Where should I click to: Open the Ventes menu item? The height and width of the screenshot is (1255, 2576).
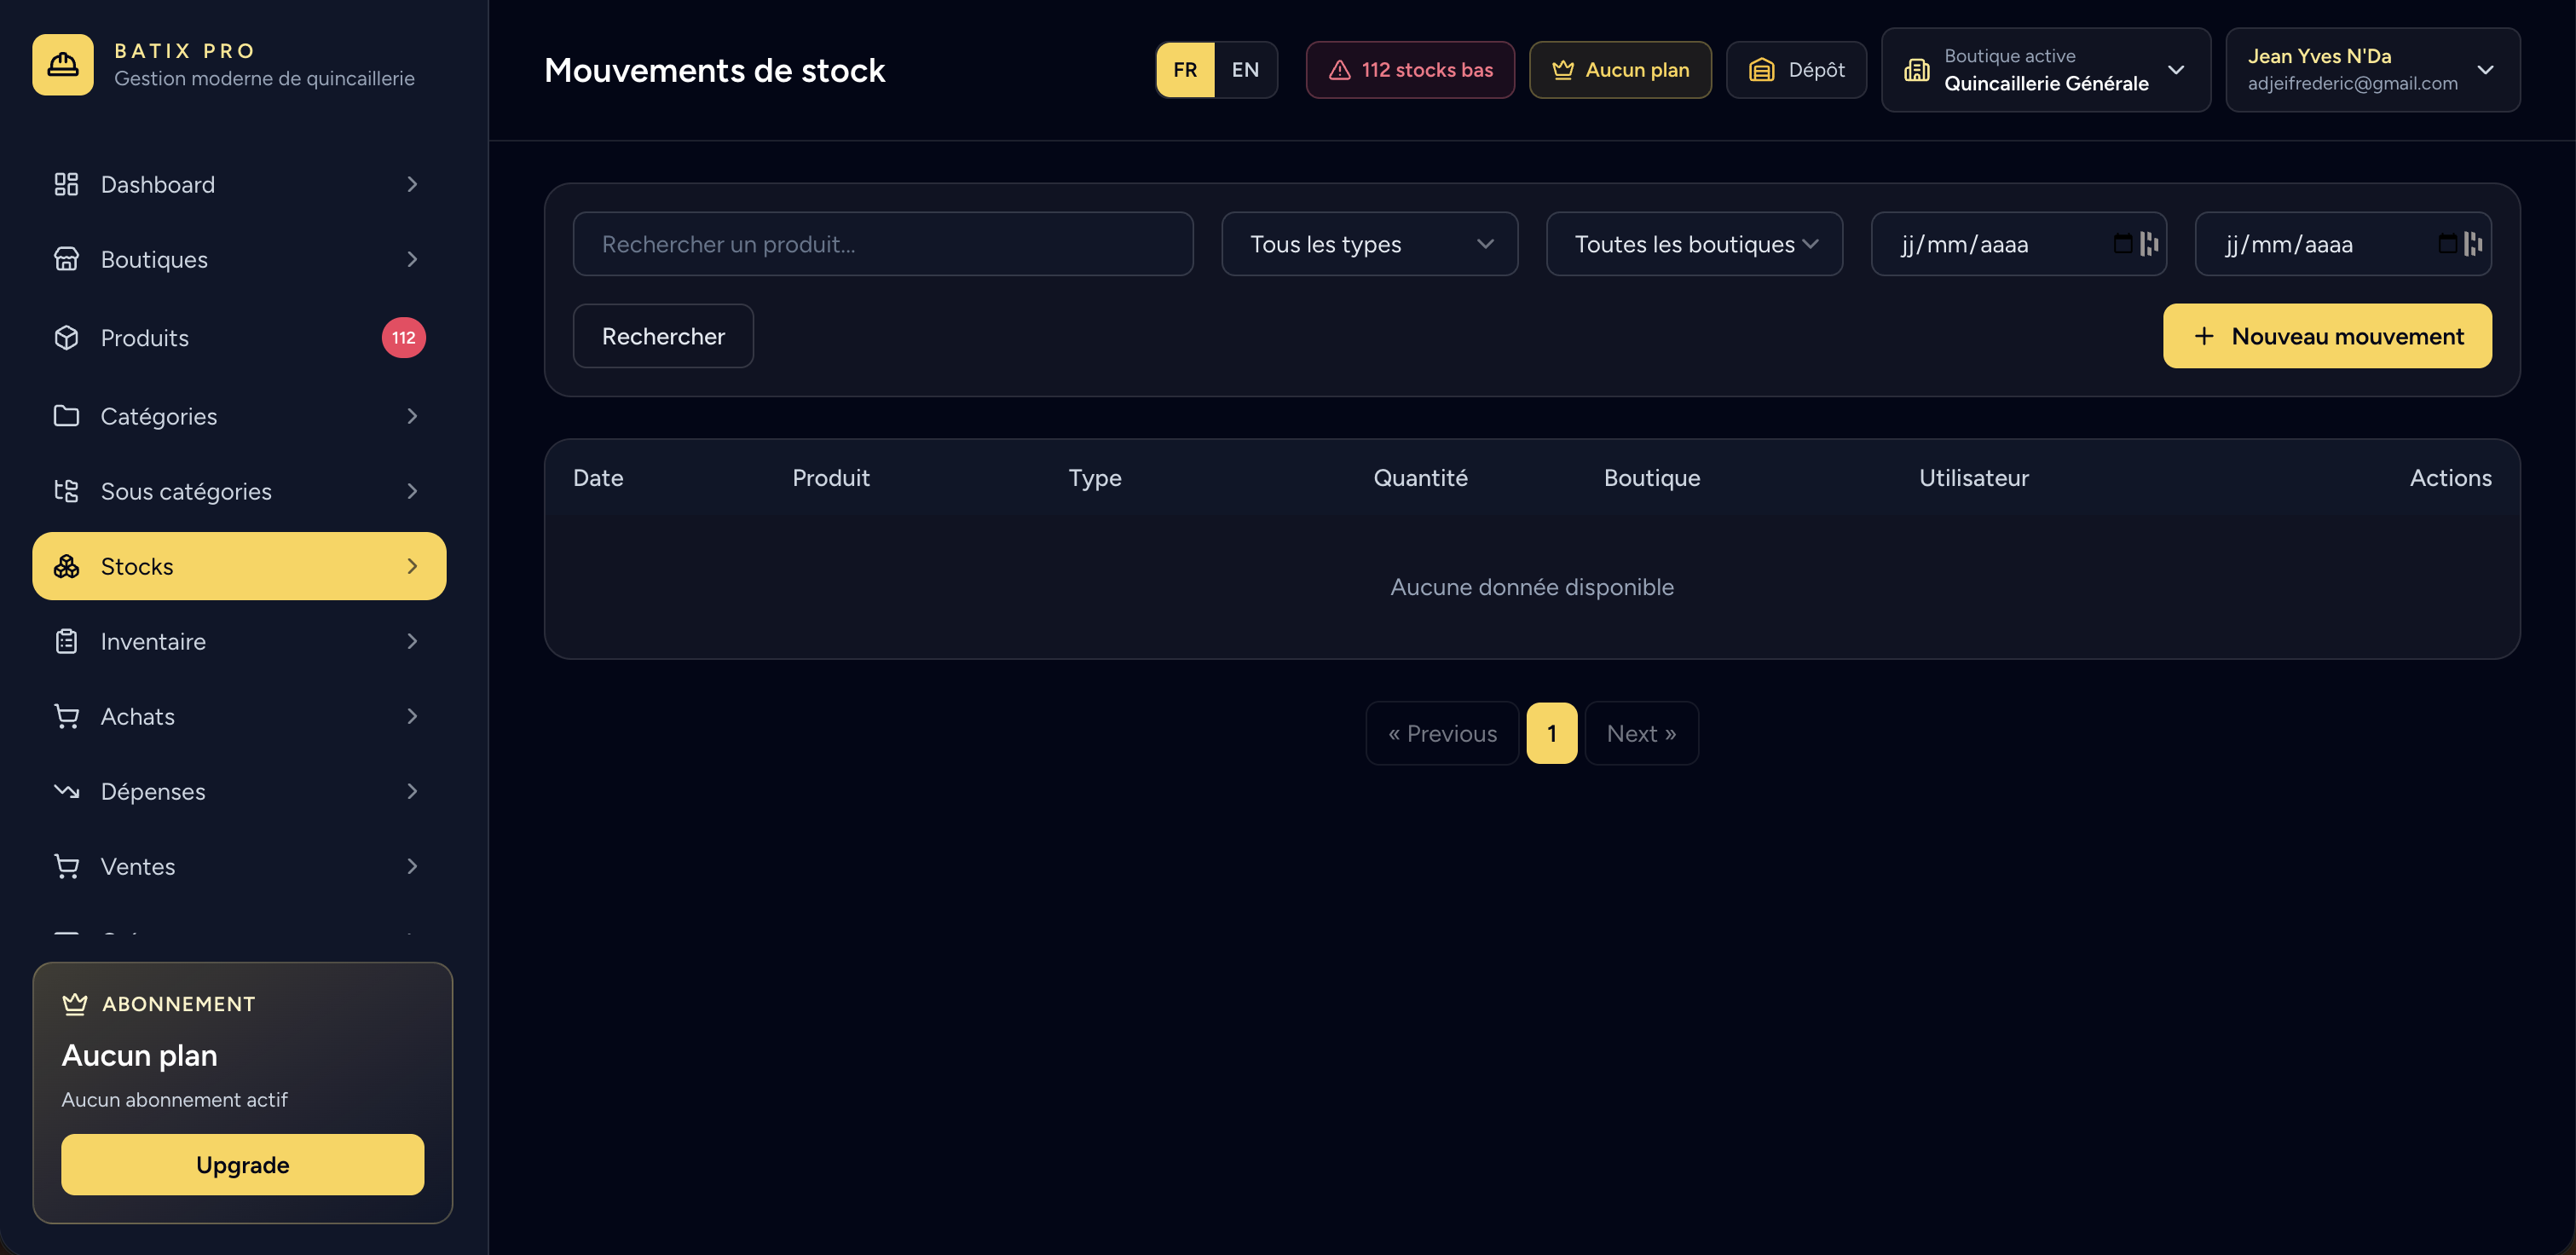coord(239,866)
